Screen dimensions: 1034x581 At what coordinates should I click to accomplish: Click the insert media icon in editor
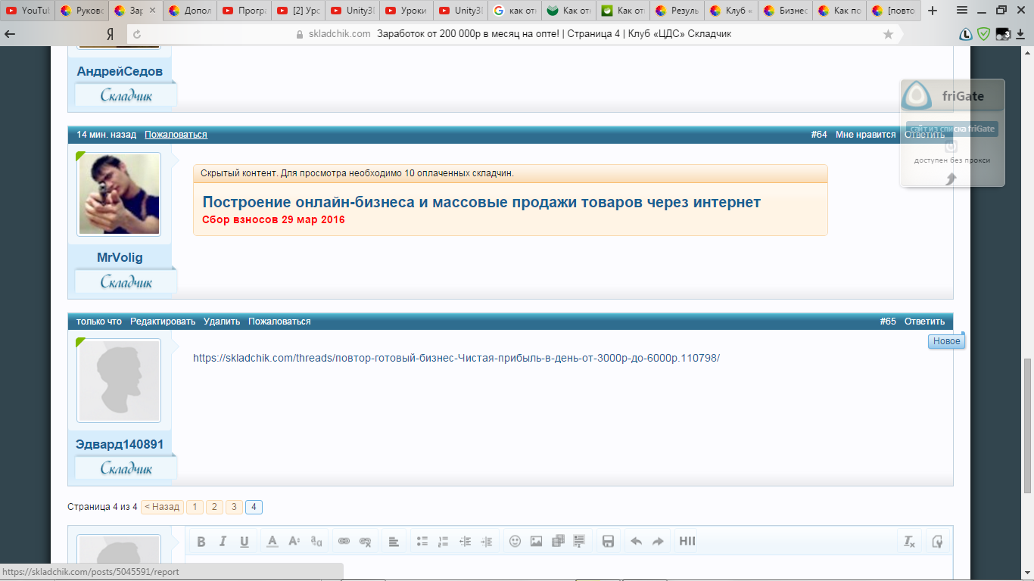(x=558, y=541)
